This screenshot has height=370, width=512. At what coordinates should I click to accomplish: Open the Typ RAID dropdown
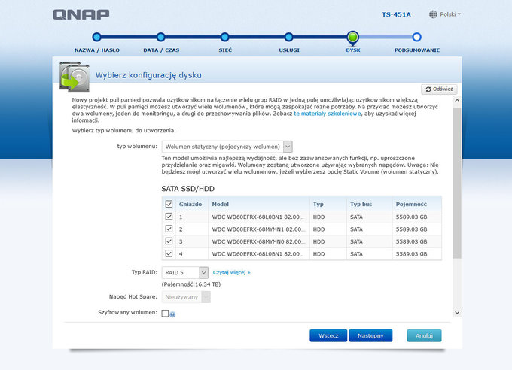(x=184, y=272)
